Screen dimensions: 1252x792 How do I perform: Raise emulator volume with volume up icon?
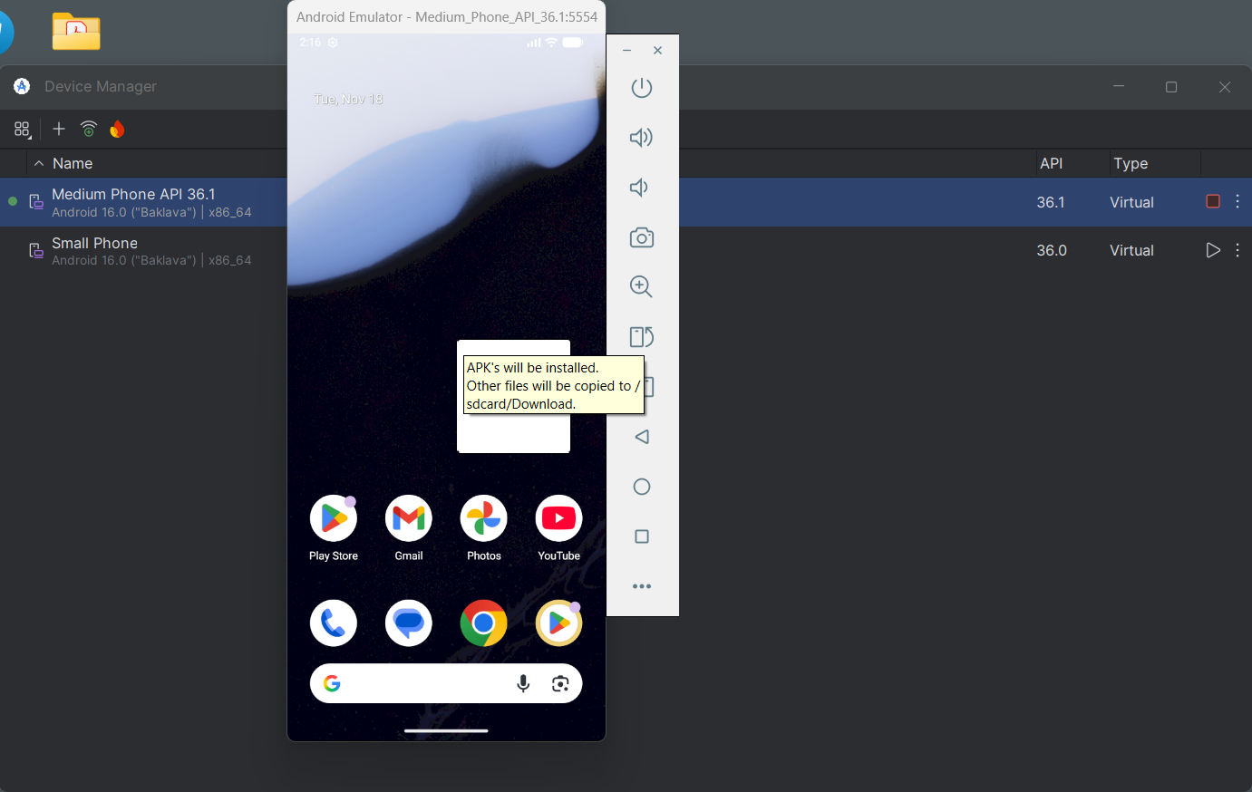(642, 138)
